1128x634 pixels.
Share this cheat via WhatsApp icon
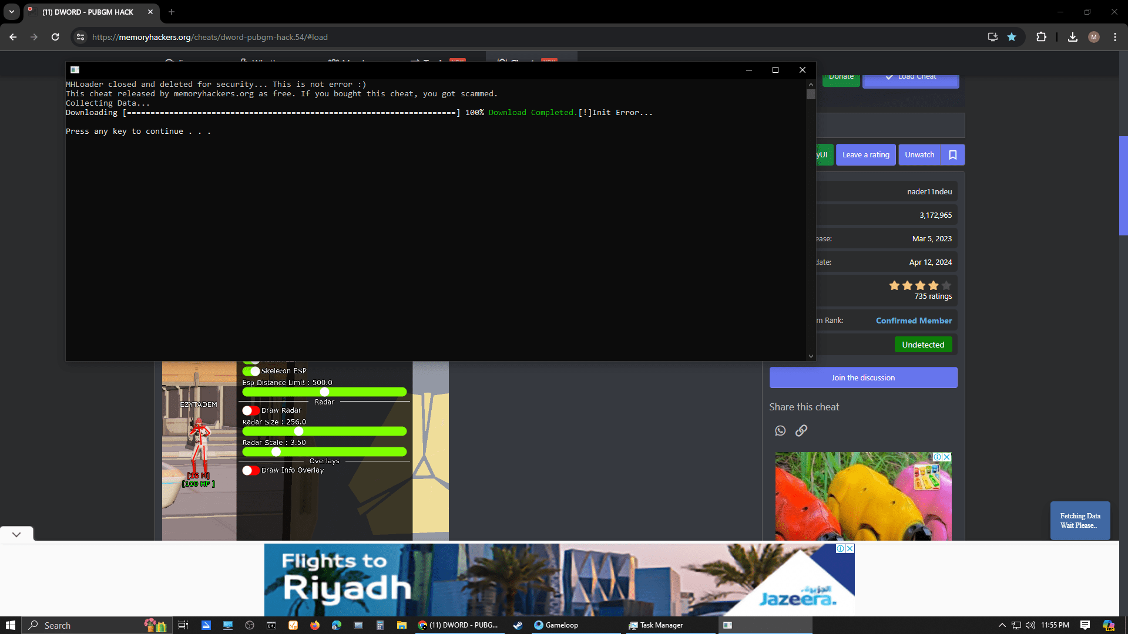(x=780, y=431)
